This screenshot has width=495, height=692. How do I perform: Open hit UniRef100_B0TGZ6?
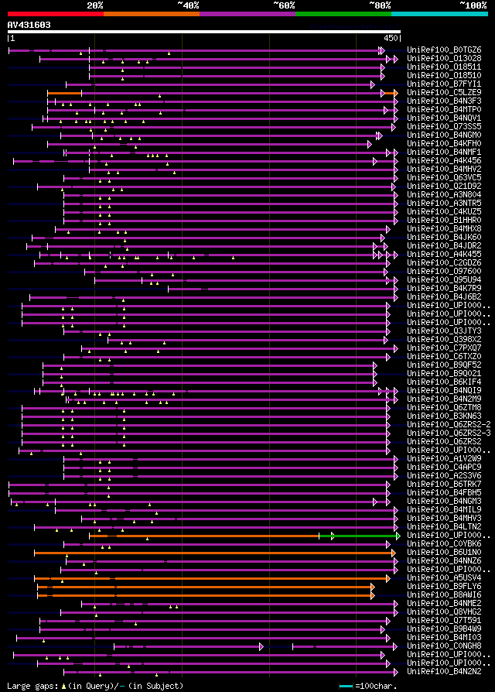pos(444,50)
